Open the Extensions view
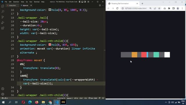 pos(3,28)
